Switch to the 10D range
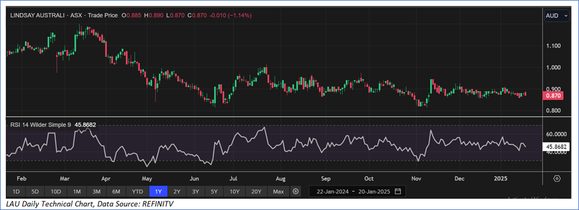This screenshot has height=210, width=579. point(56,191)
